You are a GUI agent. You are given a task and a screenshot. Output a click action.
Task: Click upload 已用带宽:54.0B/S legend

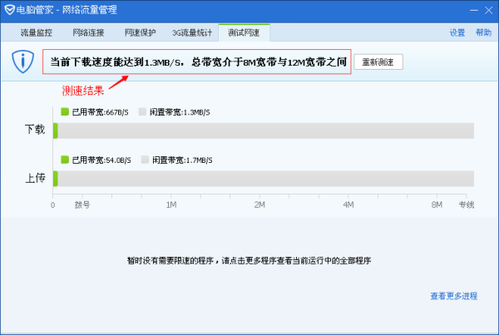tap(96, 160)
